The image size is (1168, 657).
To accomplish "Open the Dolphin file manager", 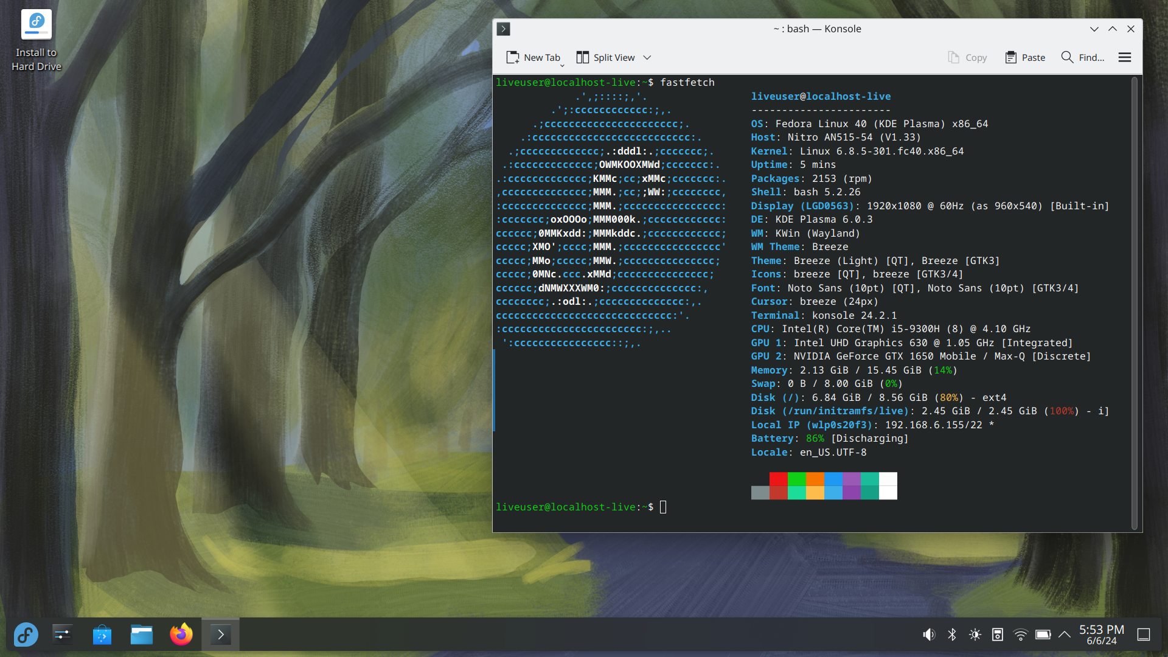I will (142, 634).
